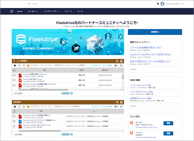Click 確認 button for 田中 直人

[x=168, y=123]
